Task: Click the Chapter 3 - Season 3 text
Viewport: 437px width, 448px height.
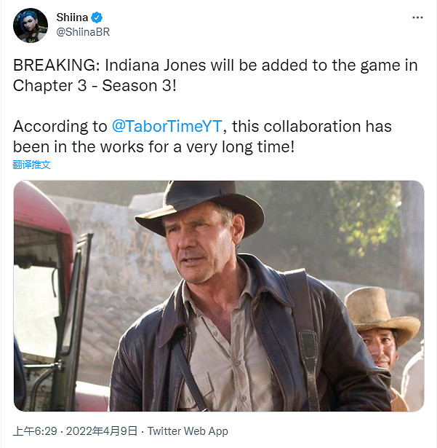Action: pyautogui.click(x=95, y=85)
